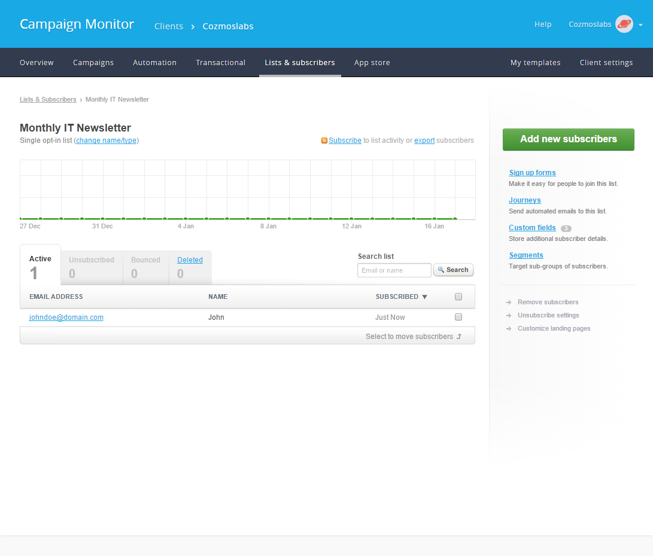
Task: Open Client settings in navigation
Action: 606,62
